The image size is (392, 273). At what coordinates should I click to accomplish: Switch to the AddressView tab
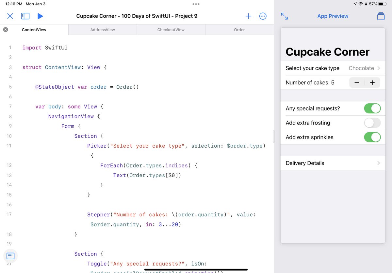(102, 29)
